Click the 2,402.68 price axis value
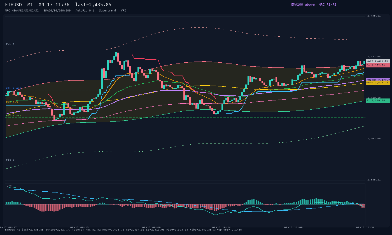 [374, 138]
